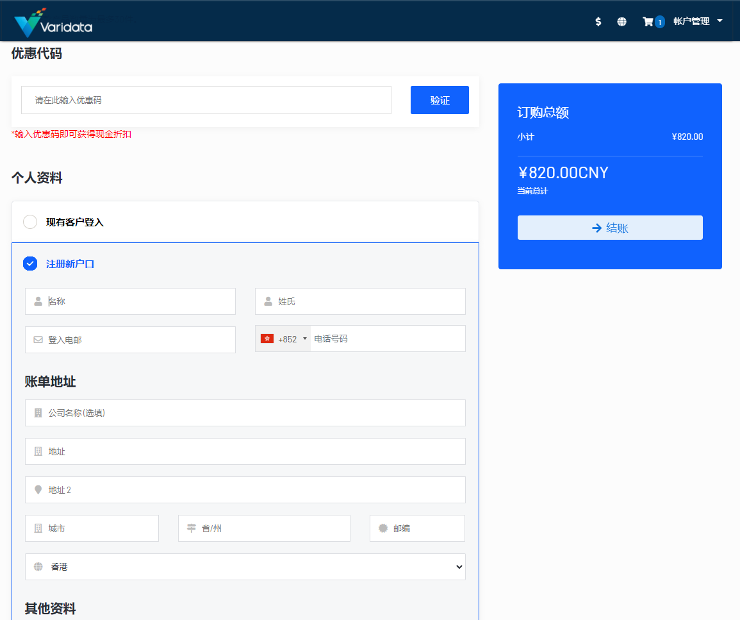
Task: Select the 注册新户口 radio option
Action: 30,264
